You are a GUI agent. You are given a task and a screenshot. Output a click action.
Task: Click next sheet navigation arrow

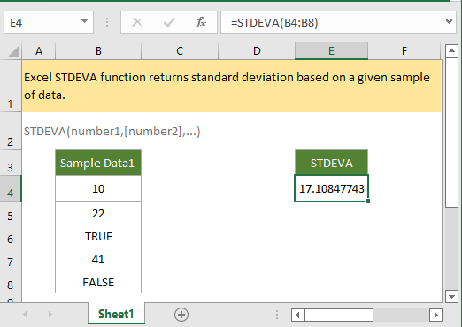(x=50, y=315)
